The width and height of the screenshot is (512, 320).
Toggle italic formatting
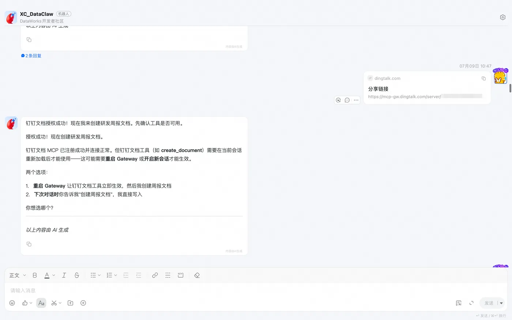64,275
